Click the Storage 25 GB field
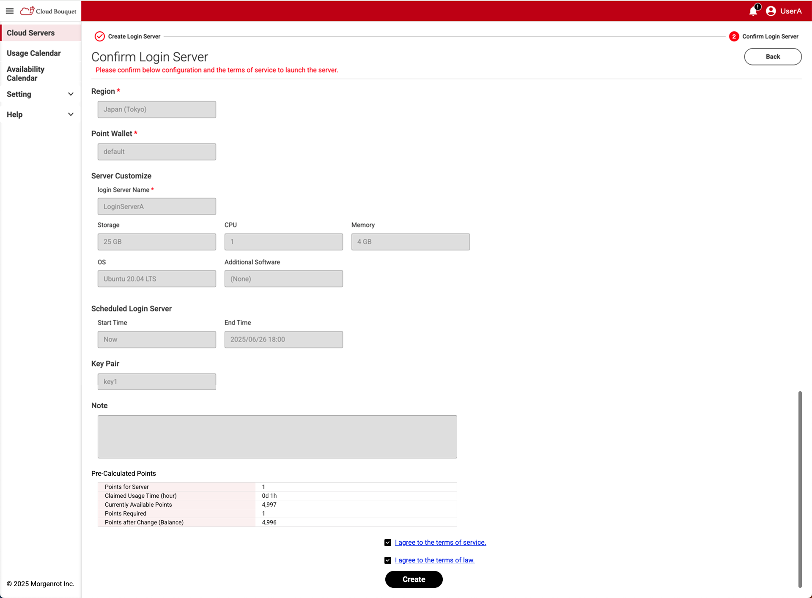 click(157, 242)
